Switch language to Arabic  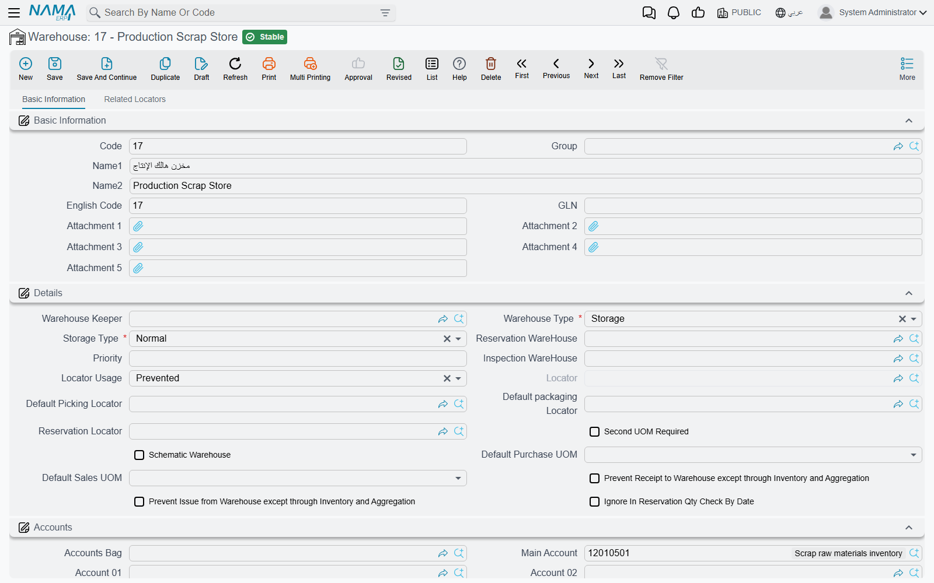point(789,12)
